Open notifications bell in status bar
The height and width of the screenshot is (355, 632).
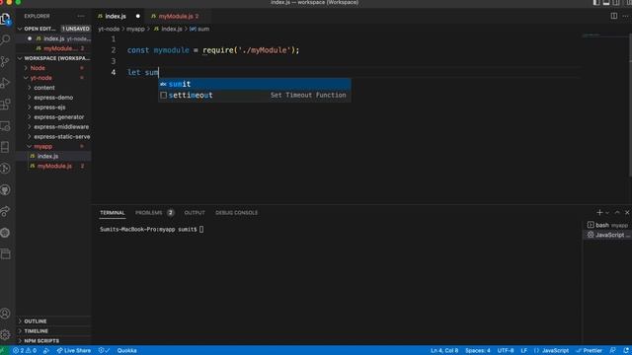(x=626, y=351)
